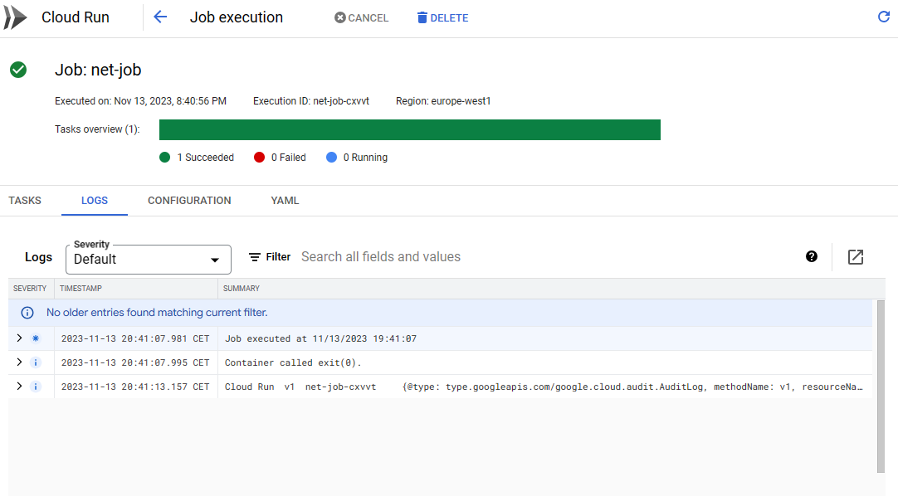Click '0 Running' label

[x=365, y=158]
